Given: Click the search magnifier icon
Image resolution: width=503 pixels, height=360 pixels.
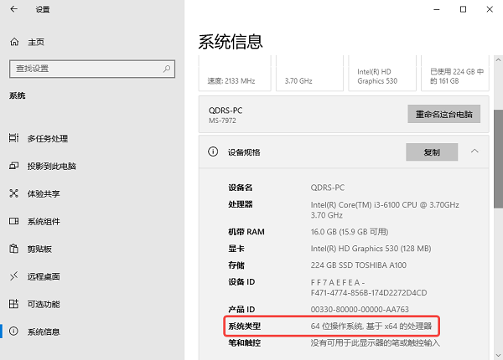Looking at the screenshot, I should click(x=167, y=69).
